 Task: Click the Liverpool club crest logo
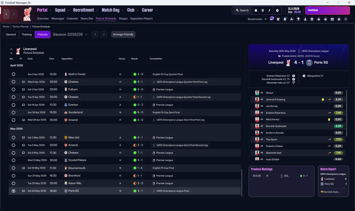pos(27,14)
